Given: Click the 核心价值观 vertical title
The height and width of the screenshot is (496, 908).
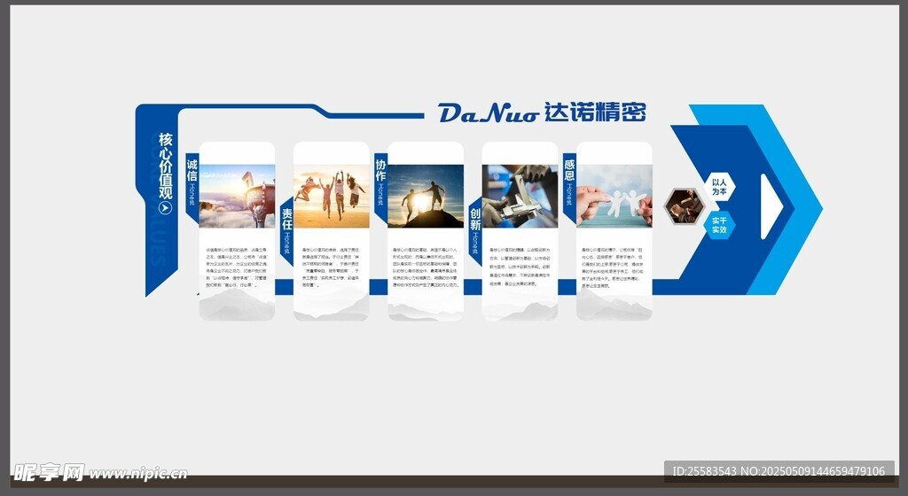Looking at the screenshot, I should pyautogui.click(x=165, y=165).
